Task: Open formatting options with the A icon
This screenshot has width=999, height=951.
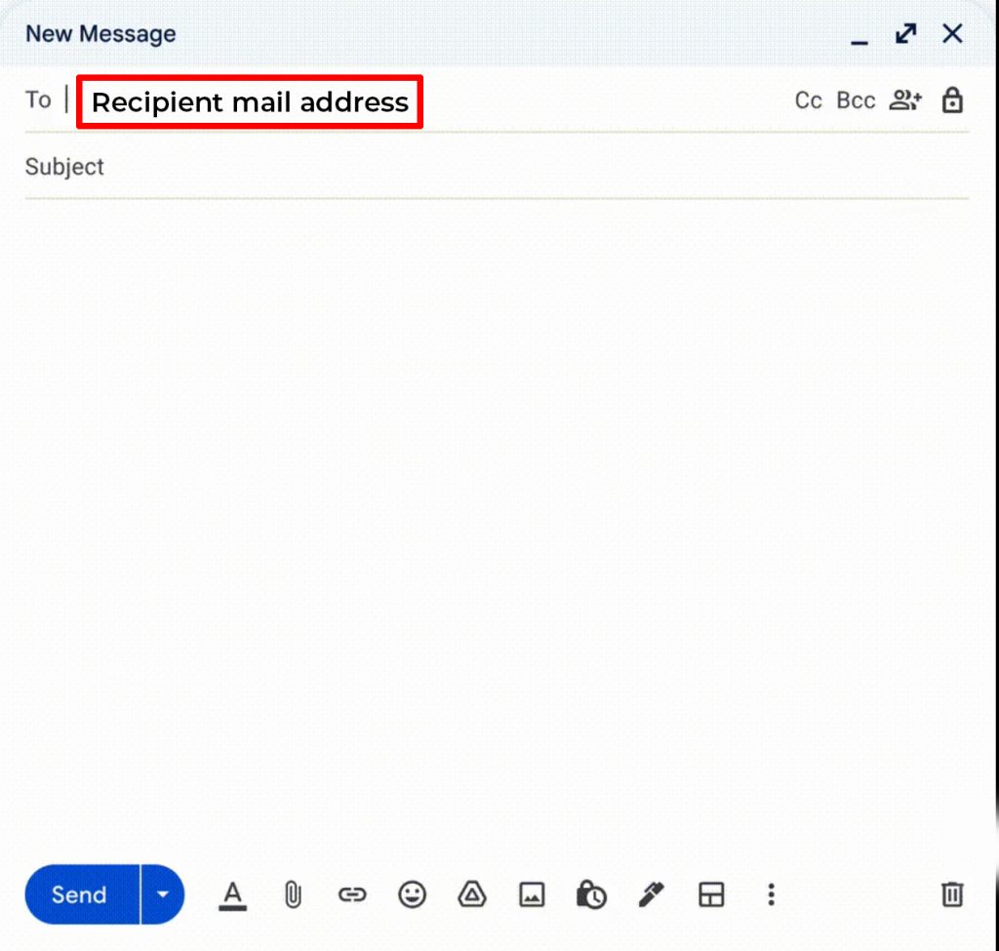Action: (x=233, y=894)
